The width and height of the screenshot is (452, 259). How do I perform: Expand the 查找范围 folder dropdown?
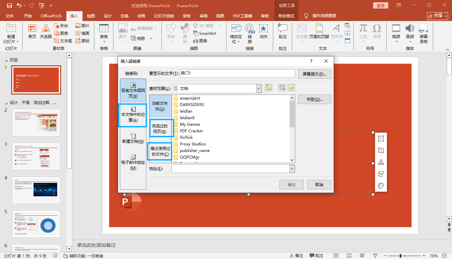click(x=259, y=88)
